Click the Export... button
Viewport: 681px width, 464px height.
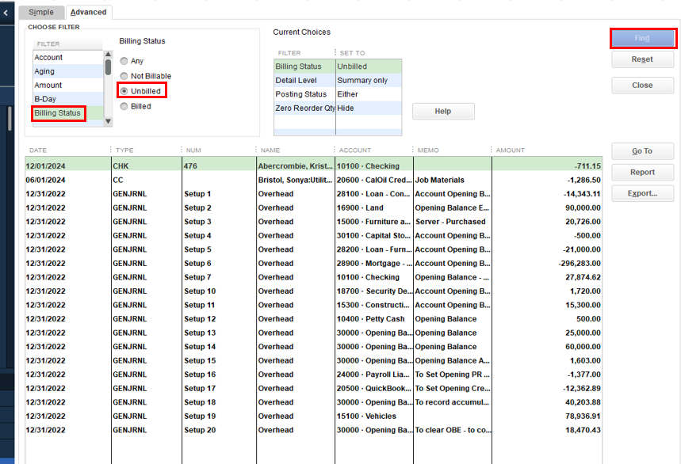coord(642,193)
